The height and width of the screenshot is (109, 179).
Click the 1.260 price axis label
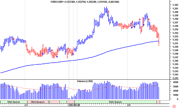coord(175,12)
